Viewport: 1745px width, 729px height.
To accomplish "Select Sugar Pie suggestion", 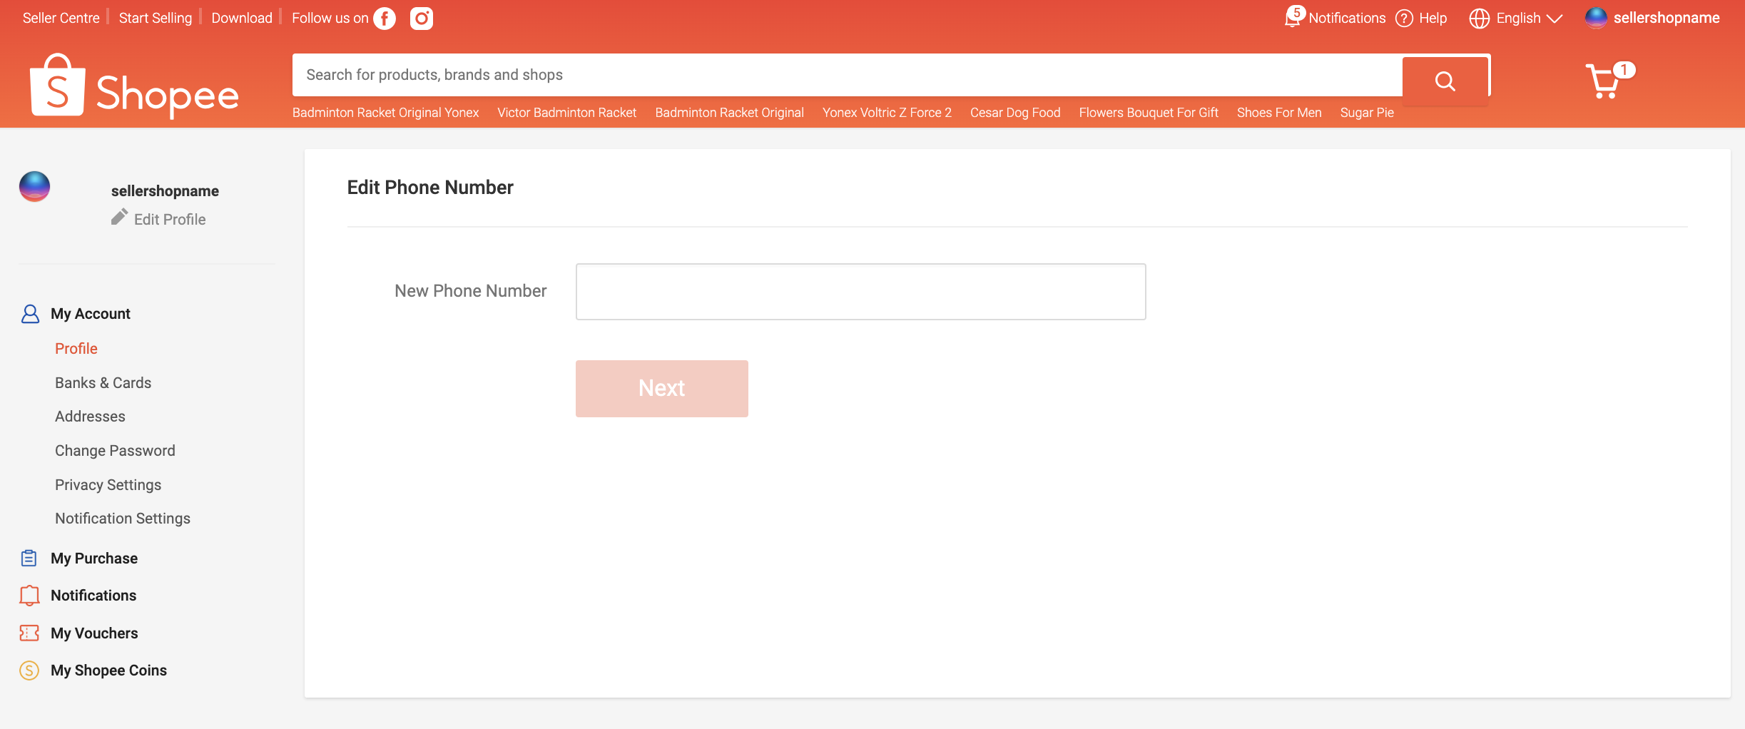I will click(1367, 113).
